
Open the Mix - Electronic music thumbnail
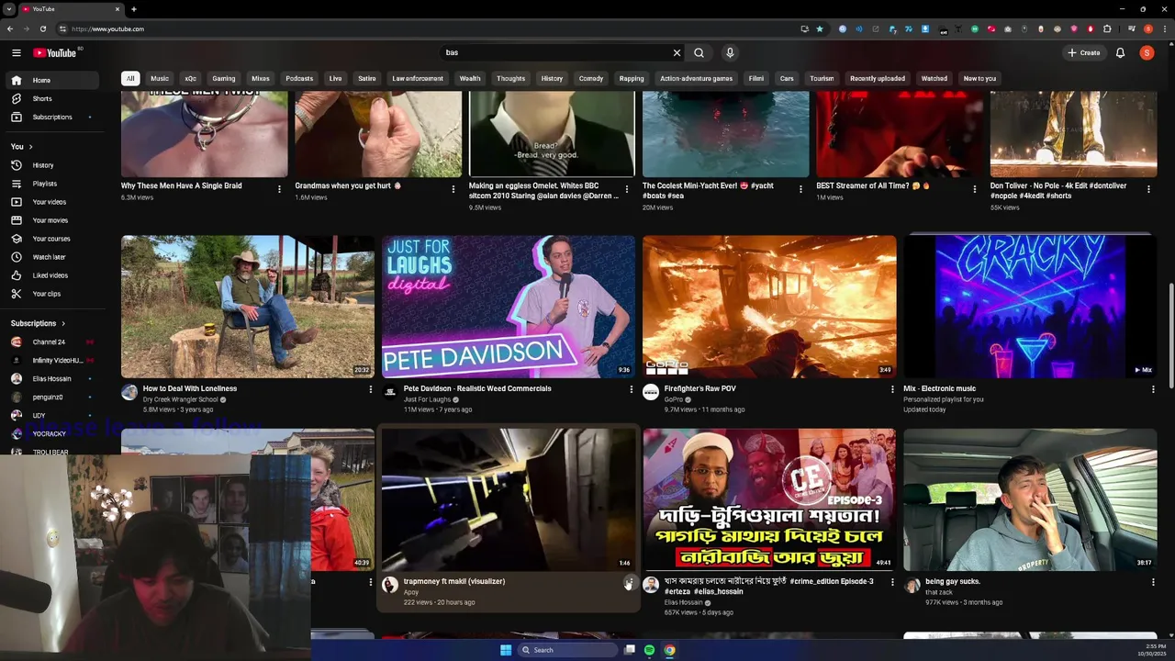click(x=1030, y=307)
